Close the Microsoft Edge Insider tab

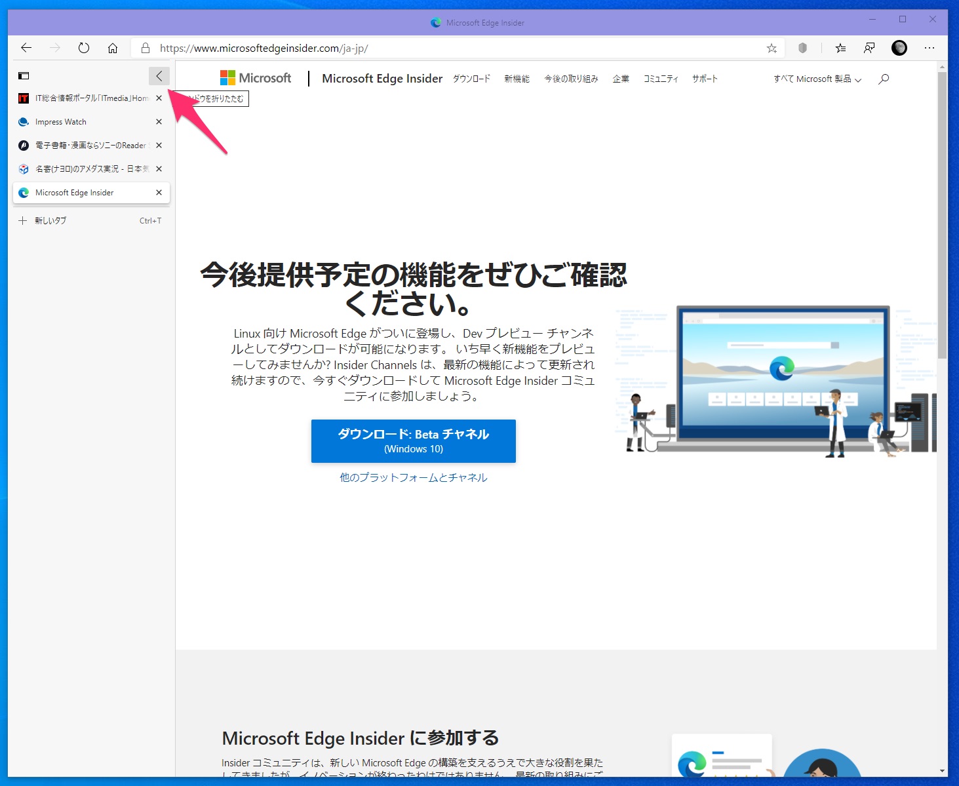(x=159, y=193)
